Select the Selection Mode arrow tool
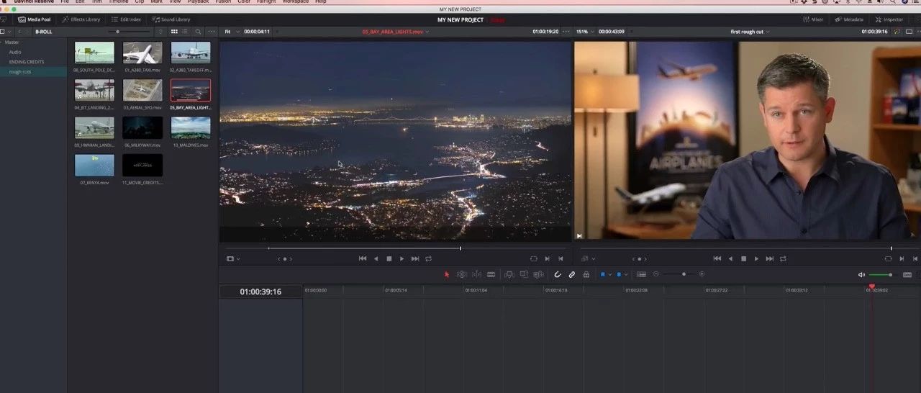 pos(446,274)
